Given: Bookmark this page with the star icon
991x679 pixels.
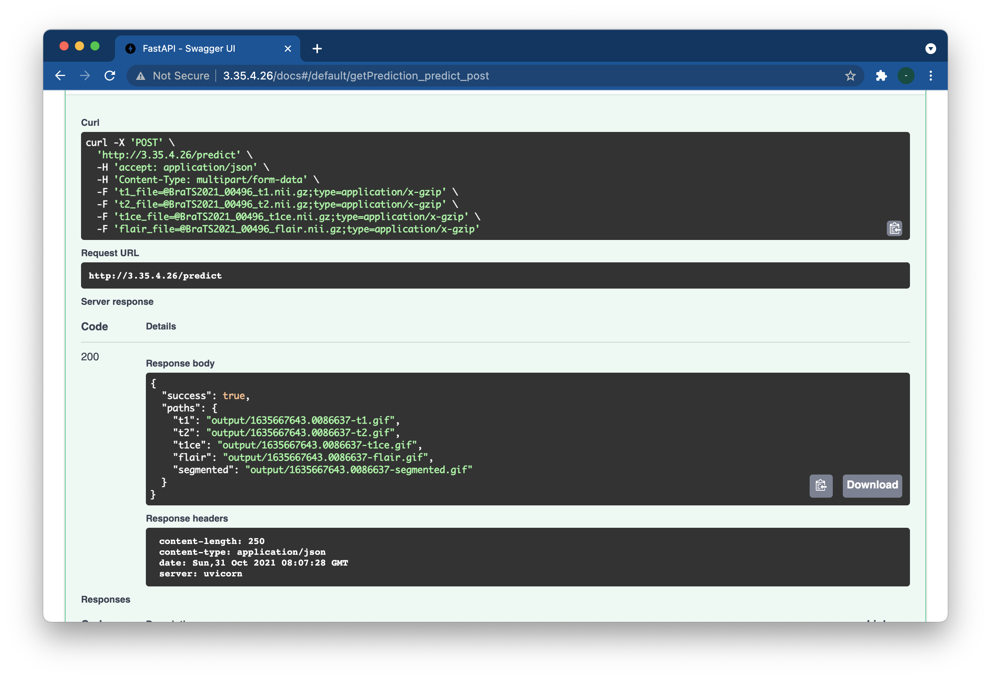Looking at the screenshot, I should click(850, 76).
